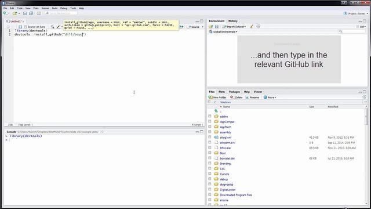Screen dimensions: 371x209
Task: Open the Project (None) dropdown
Action: tap(355, 13)
